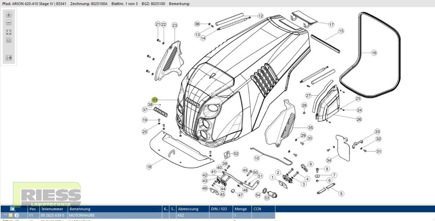Click the single square fit view icon

pyautogui.click(x=9, y=40)
